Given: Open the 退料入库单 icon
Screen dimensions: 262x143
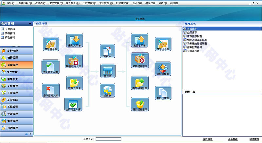Looking at the screenshot, I should point(74,83).
